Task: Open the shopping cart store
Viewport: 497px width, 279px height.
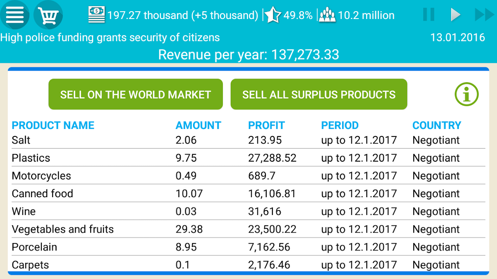Action: point(48,15)
